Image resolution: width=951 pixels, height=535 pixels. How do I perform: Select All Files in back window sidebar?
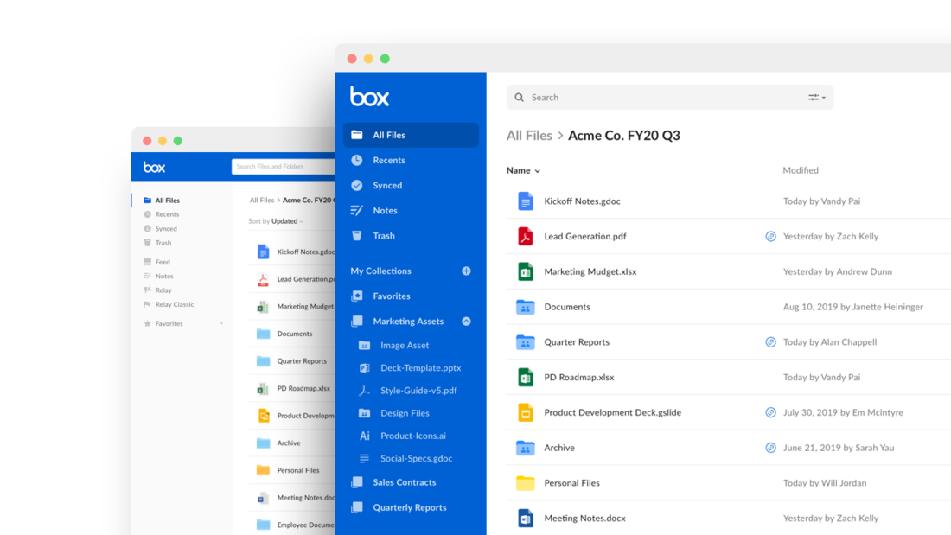167,201
